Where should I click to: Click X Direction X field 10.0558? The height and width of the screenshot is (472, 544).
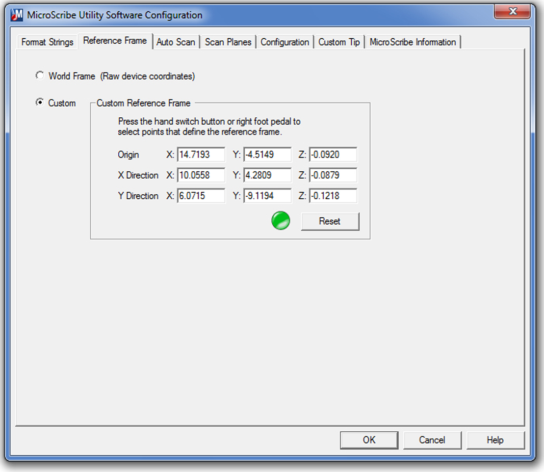point(201,175)
